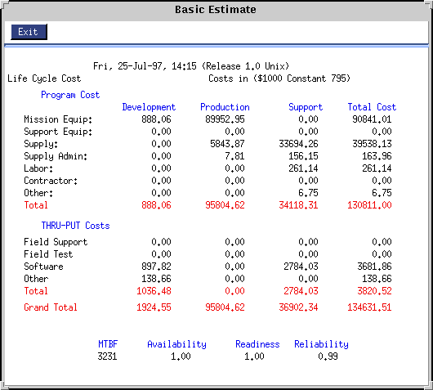Click the Grand Total label
The image size is (433, 390).
click(51, 307)
